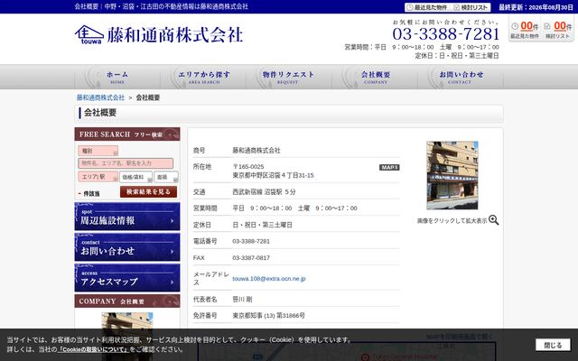The height and width of the screenshot is (361, 578).
Task: Open the 価格/賃料 dropdown
Action: point(135,177)
